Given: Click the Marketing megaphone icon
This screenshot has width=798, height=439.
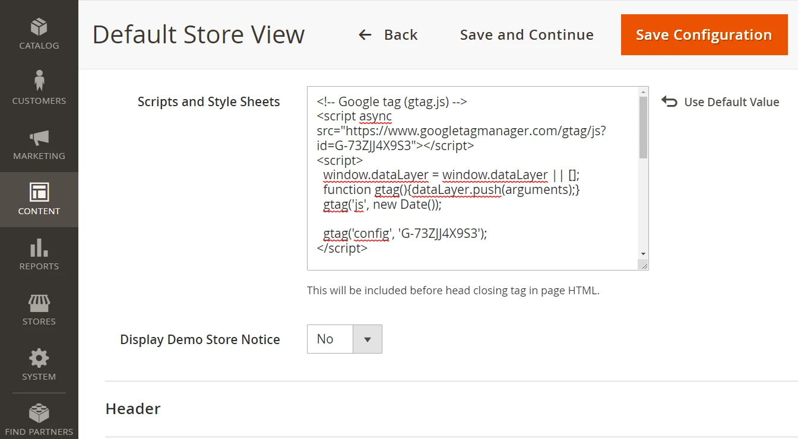Looking at the screenshot, I should 39,138.
